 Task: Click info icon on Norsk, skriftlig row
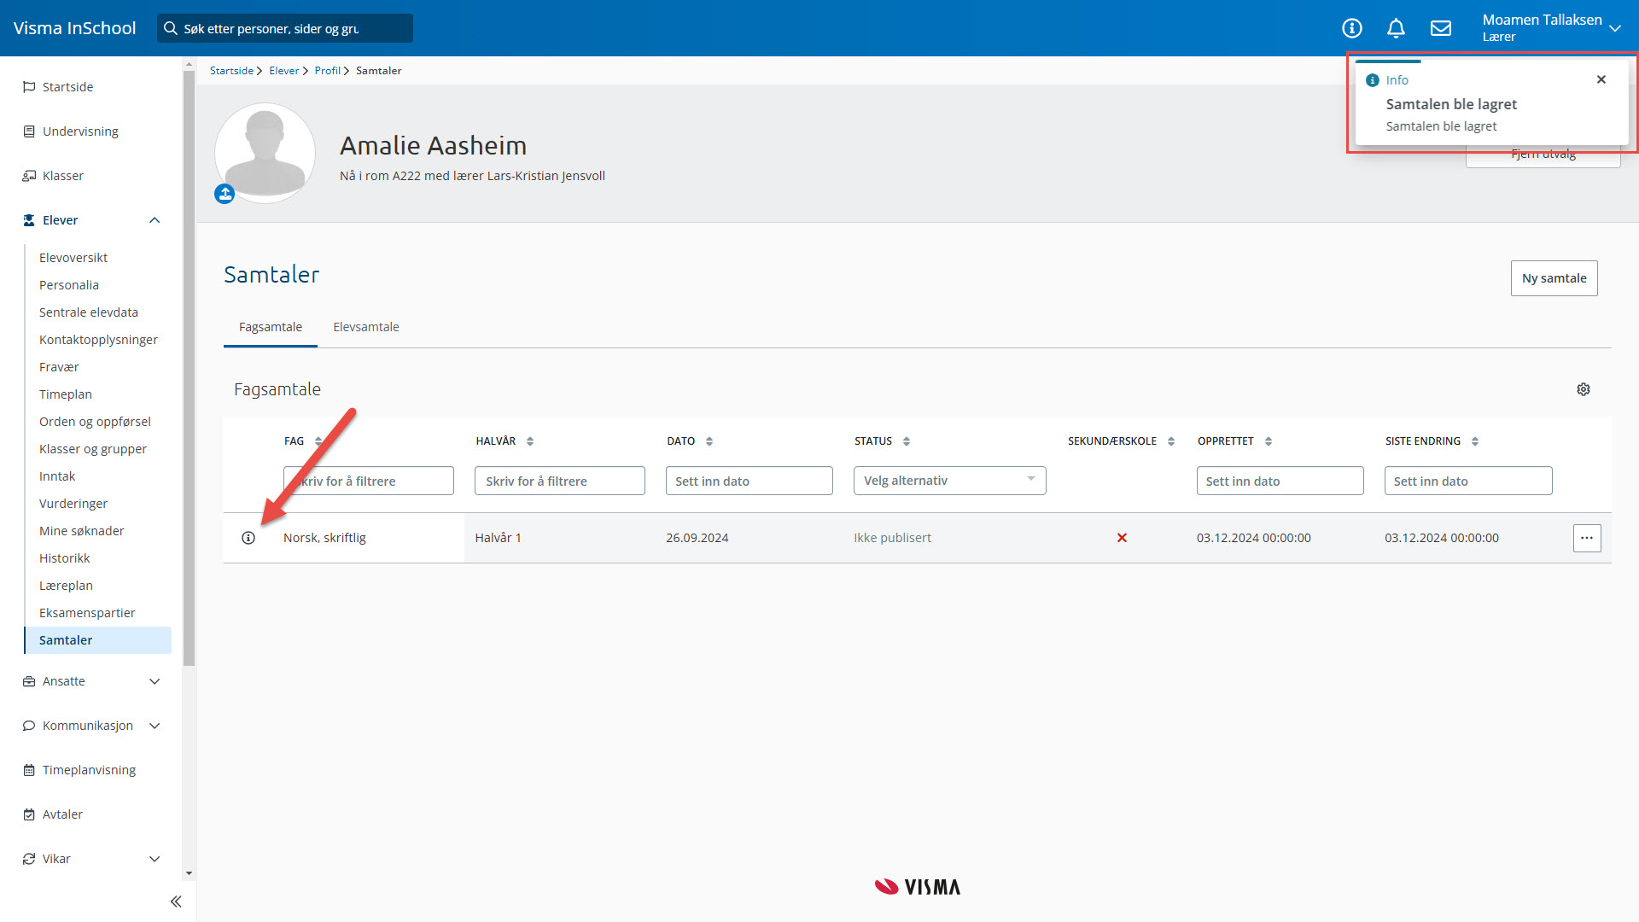[x=248, y=538]
